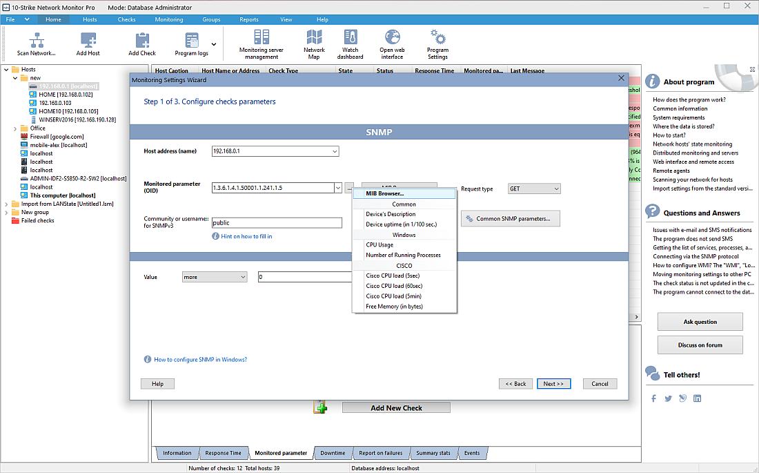Expand the Program logs dropdown arrow

coord(214,44)
